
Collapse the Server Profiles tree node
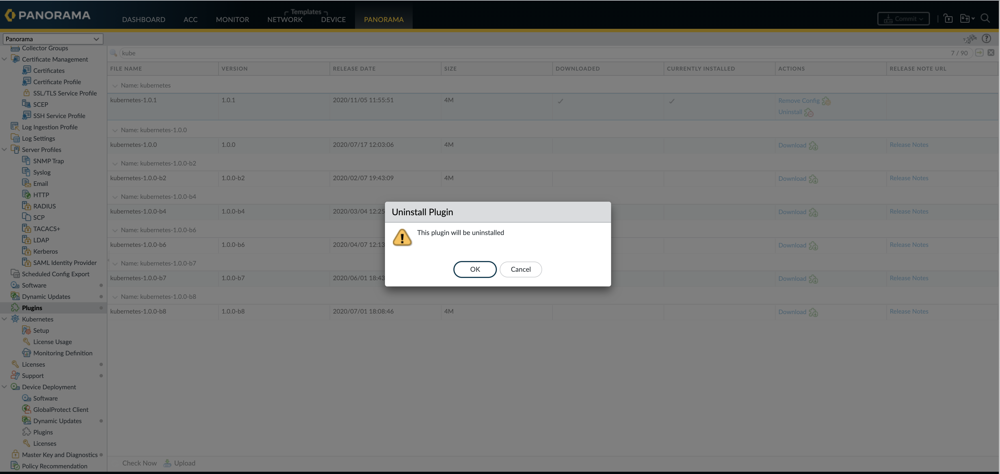click(x=5, y=149)
